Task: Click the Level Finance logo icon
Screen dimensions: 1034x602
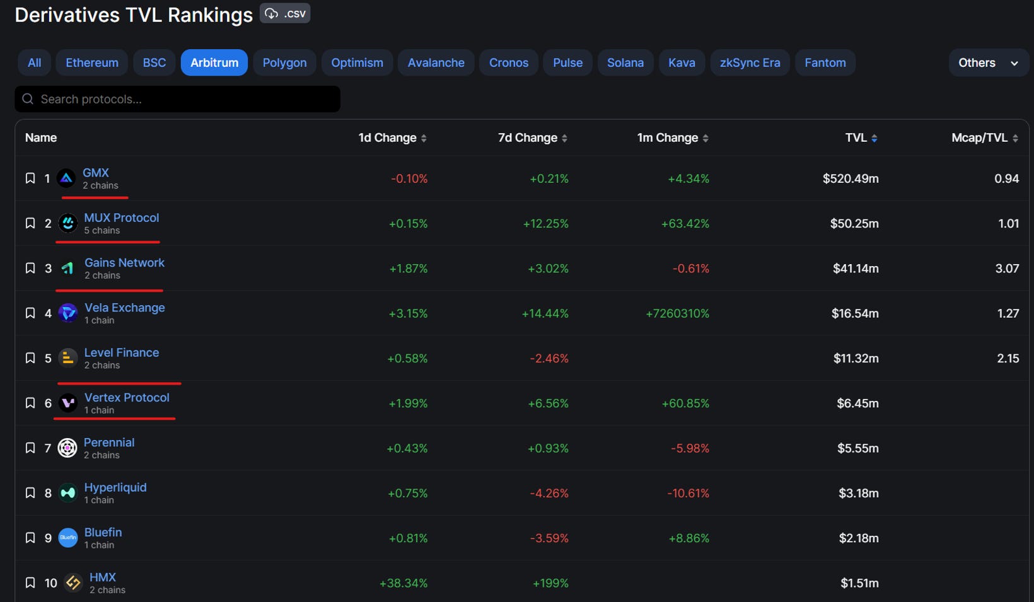Action: click(67, 358)
